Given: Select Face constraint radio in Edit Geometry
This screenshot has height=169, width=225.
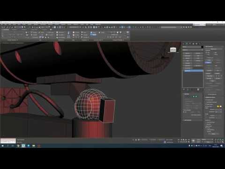Looking at the screenshot, I should 207,54.
